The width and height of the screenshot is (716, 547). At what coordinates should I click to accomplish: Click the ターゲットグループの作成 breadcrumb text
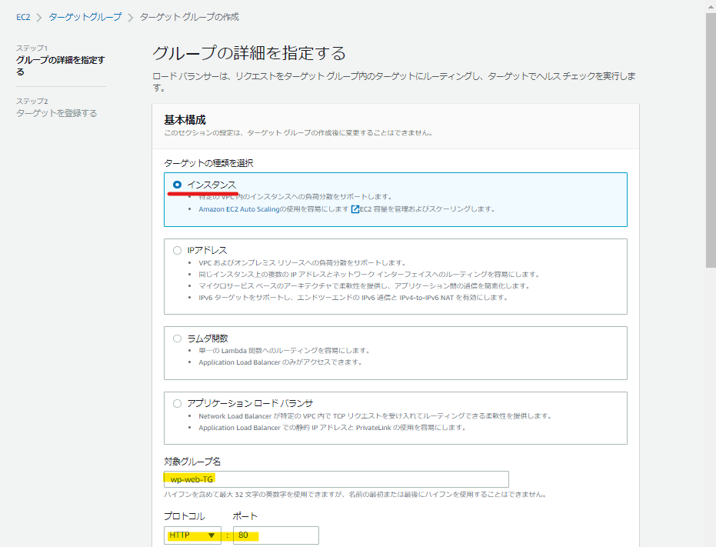[189, 18]
